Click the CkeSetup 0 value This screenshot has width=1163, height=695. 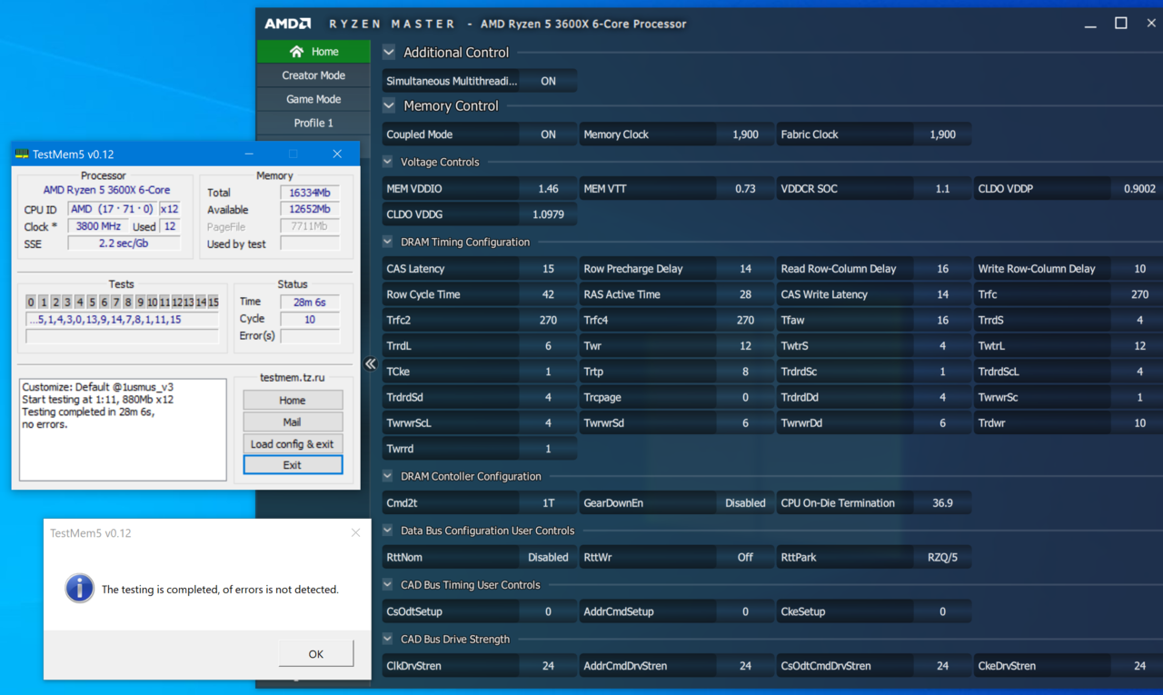942,612
